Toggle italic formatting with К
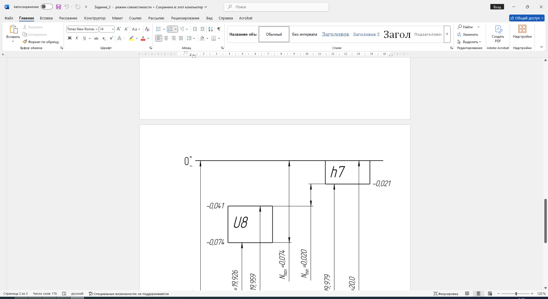The height and width of the screenshot is (299, 548). coord(77,38)
